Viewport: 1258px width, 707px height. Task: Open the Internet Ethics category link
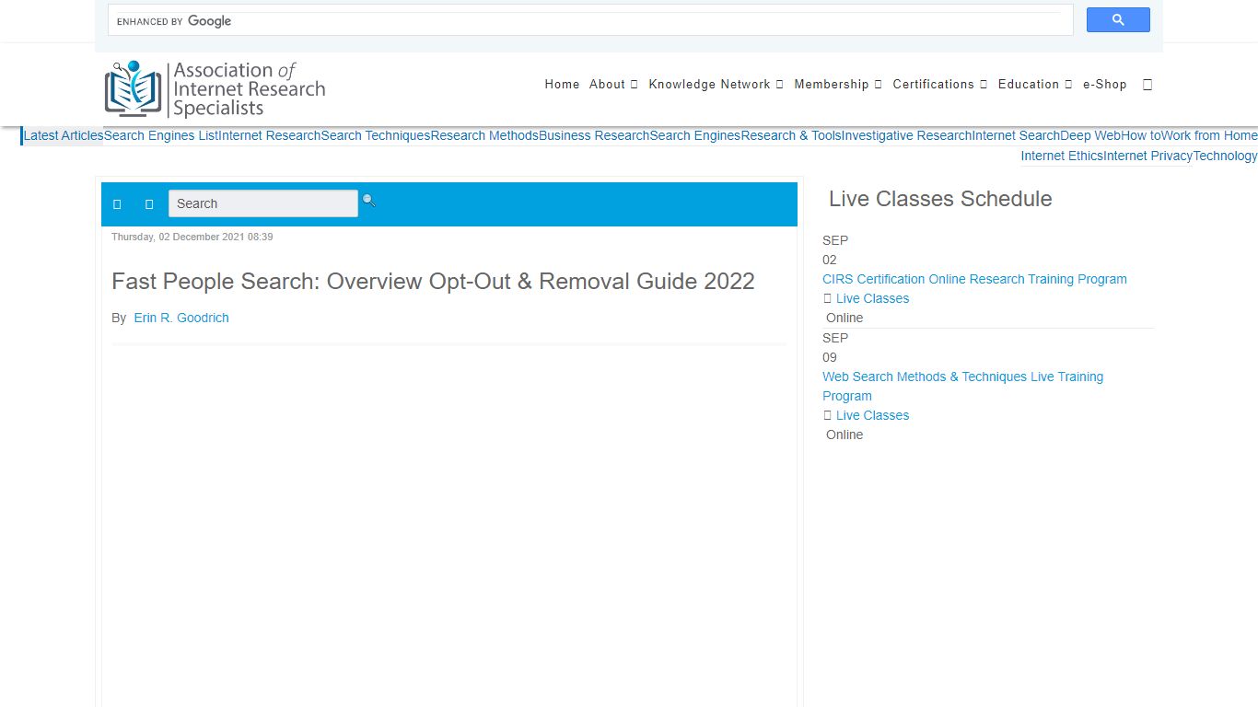(1062, 156)
